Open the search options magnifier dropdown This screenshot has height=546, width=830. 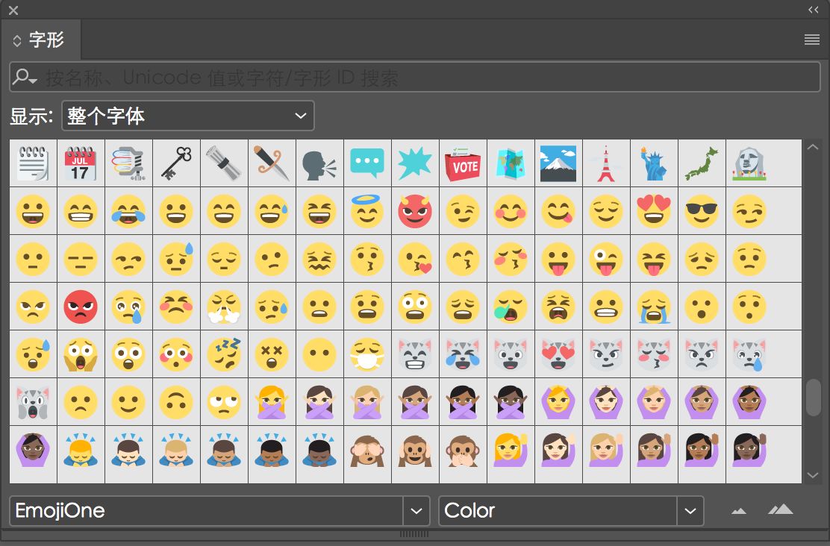(x=25, y=78)
